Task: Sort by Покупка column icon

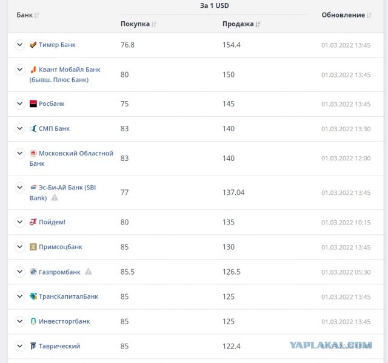Action: (154, 24)
